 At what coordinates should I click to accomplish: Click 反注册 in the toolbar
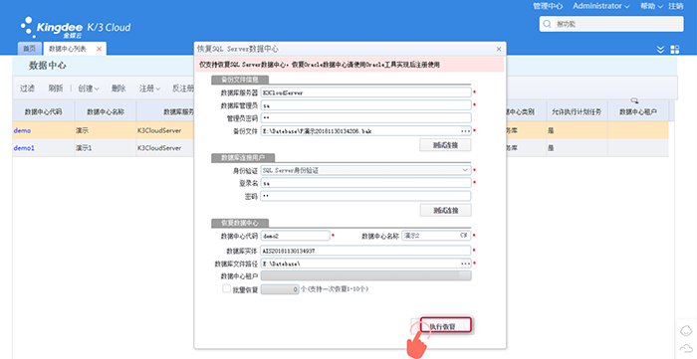coord(183,89)
